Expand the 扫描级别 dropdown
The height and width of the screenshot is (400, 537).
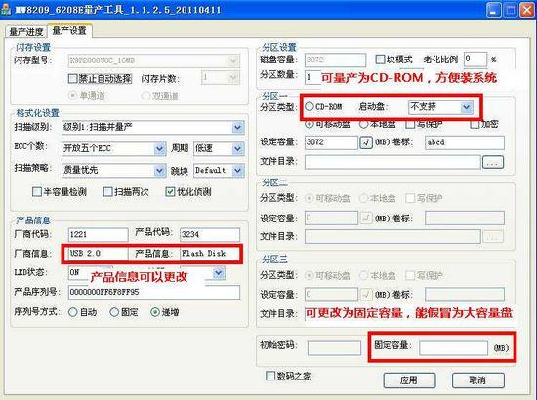(x=153, y=127)
